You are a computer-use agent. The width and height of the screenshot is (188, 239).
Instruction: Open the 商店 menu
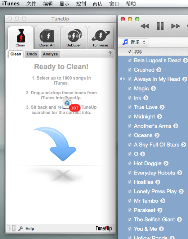click(x=98, y=4)
